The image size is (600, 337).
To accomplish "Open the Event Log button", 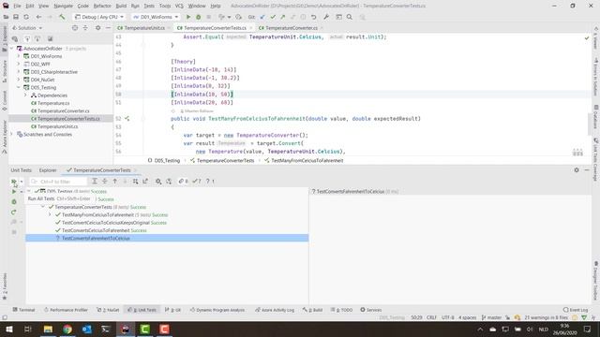I will point(576,310).
